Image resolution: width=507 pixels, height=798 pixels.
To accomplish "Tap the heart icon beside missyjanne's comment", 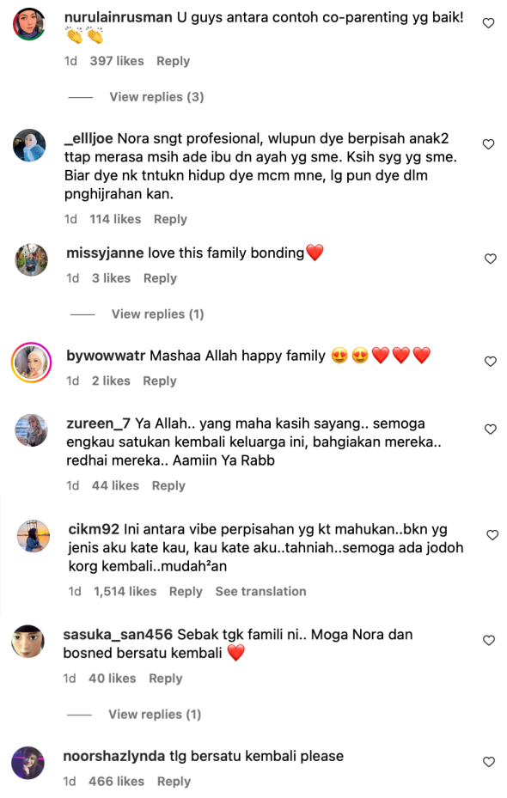I will (x=490, y=259).
